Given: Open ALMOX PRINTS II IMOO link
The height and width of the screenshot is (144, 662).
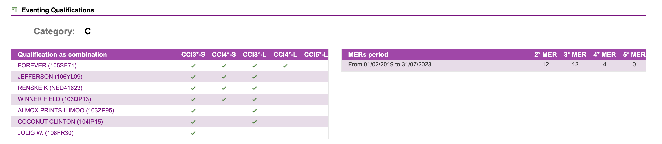Looking at the screenshot, I should click(x=66, y=111).
